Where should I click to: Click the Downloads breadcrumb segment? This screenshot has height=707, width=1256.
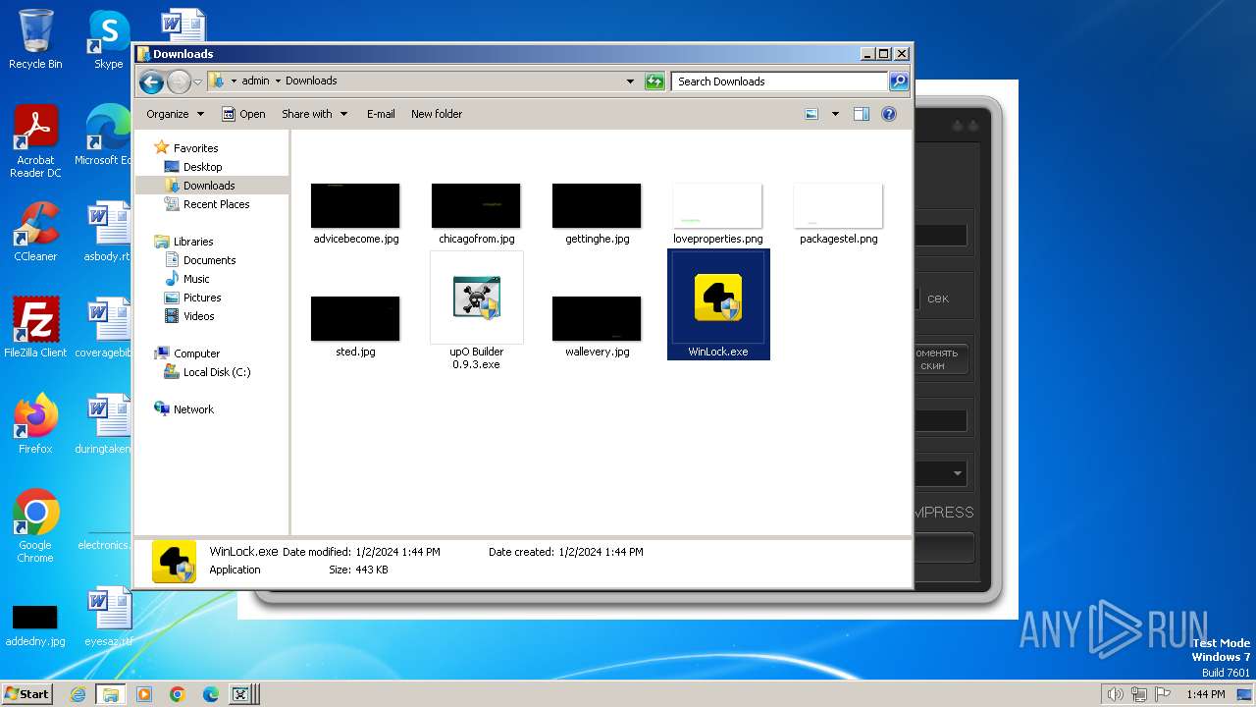311,81
